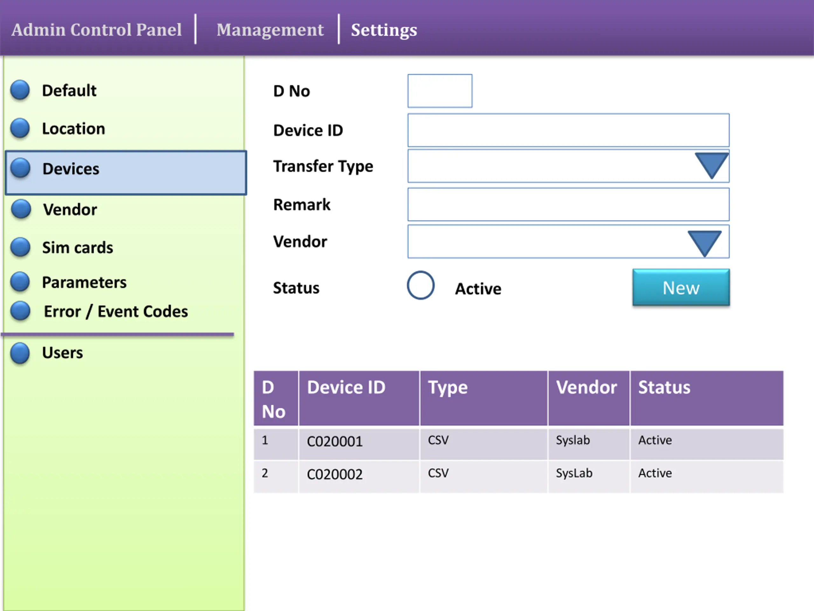Select the Active status radio button
Screen dimensions: 814x611
point(421,285)
